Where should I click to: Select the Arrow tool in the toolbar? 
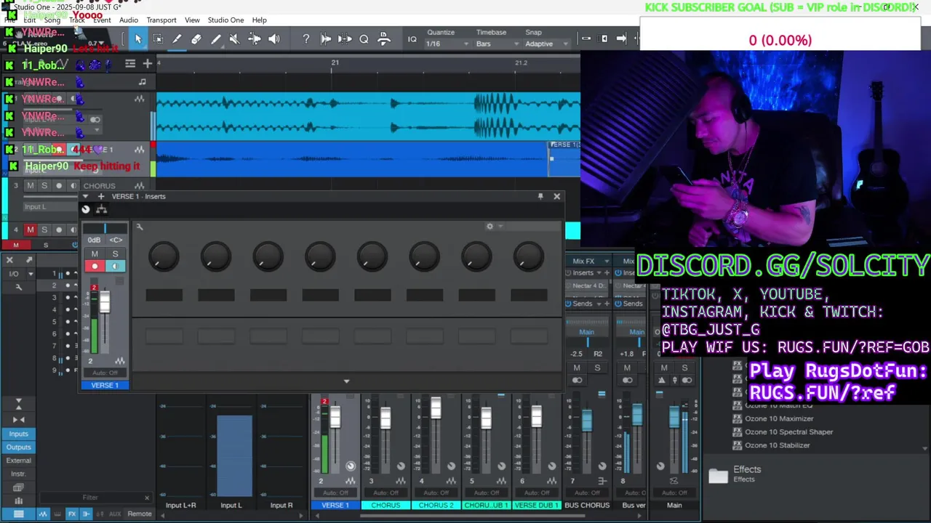(138, 39)
